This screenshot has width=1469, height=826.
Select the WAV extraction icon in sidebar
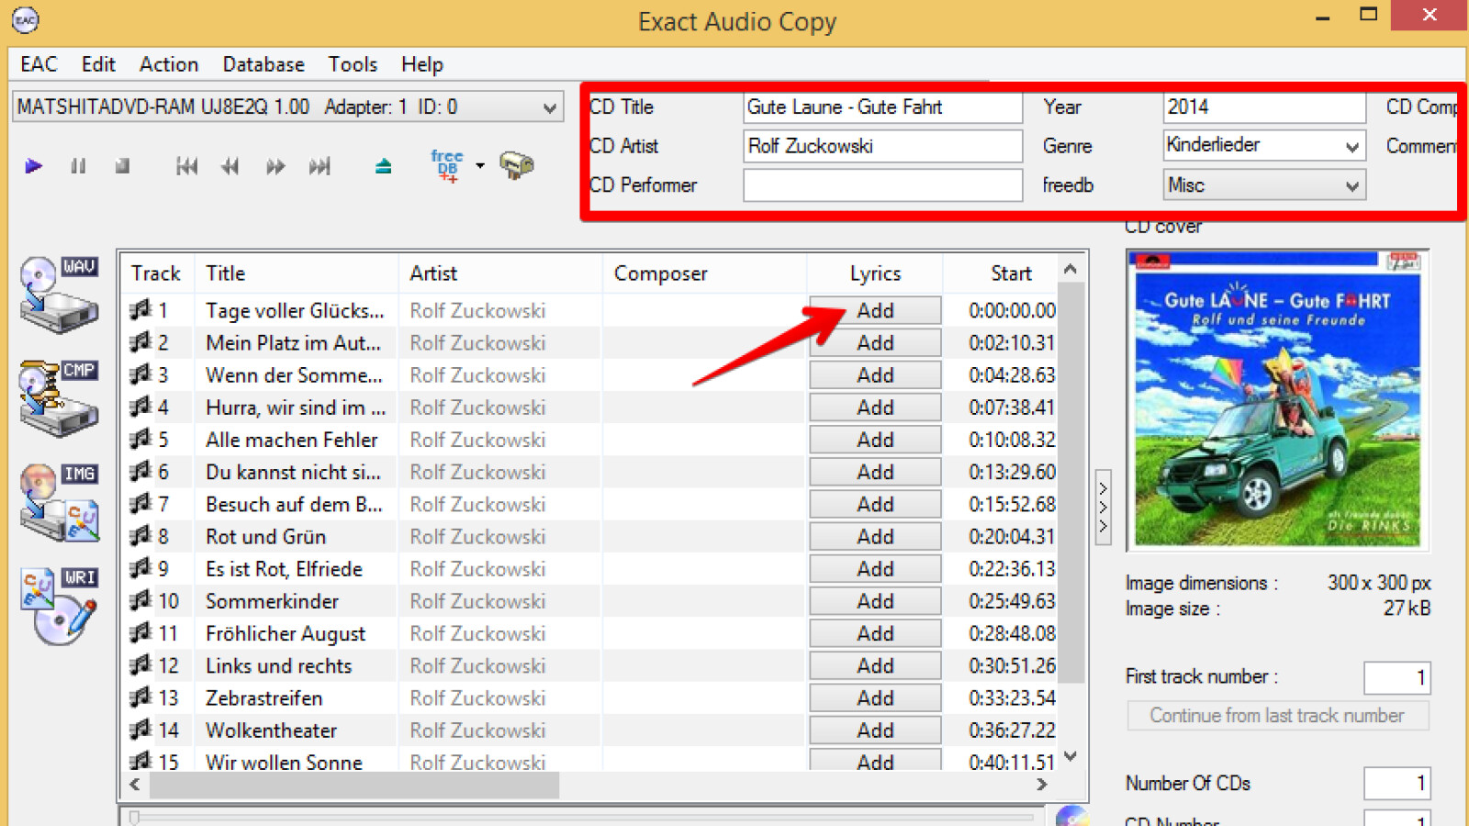click(x=59, y=292)
